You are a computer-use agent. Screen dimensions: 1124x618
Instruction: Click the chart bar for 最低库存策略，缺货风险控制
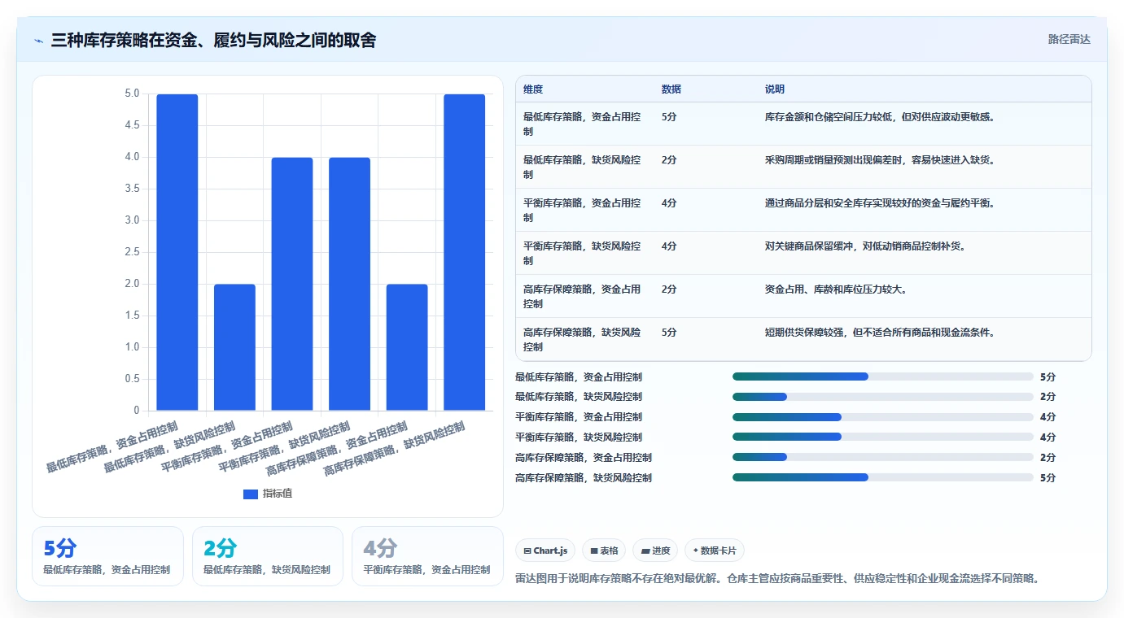pos(234,347)
